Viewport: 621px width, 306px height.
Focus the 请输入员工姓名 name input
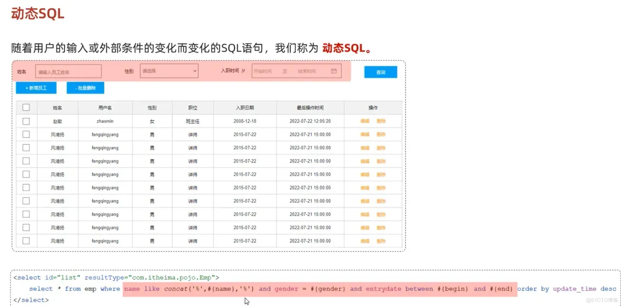coord(69,71)
